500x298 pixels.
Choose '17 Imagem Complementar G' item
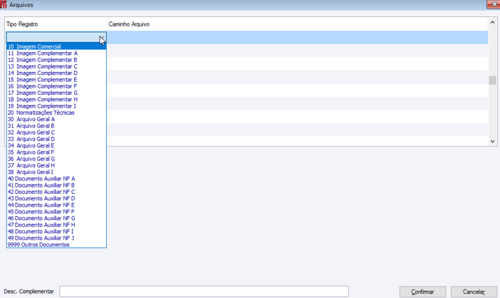[x=56, y=93]
